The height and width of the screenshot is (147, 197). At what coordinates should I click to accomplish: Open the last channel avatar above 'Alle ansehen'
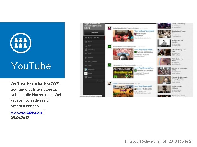(86, 77)
